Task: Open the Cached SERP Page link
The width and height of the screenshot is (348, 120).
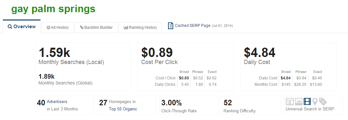Action: click(x=192, y=26)
